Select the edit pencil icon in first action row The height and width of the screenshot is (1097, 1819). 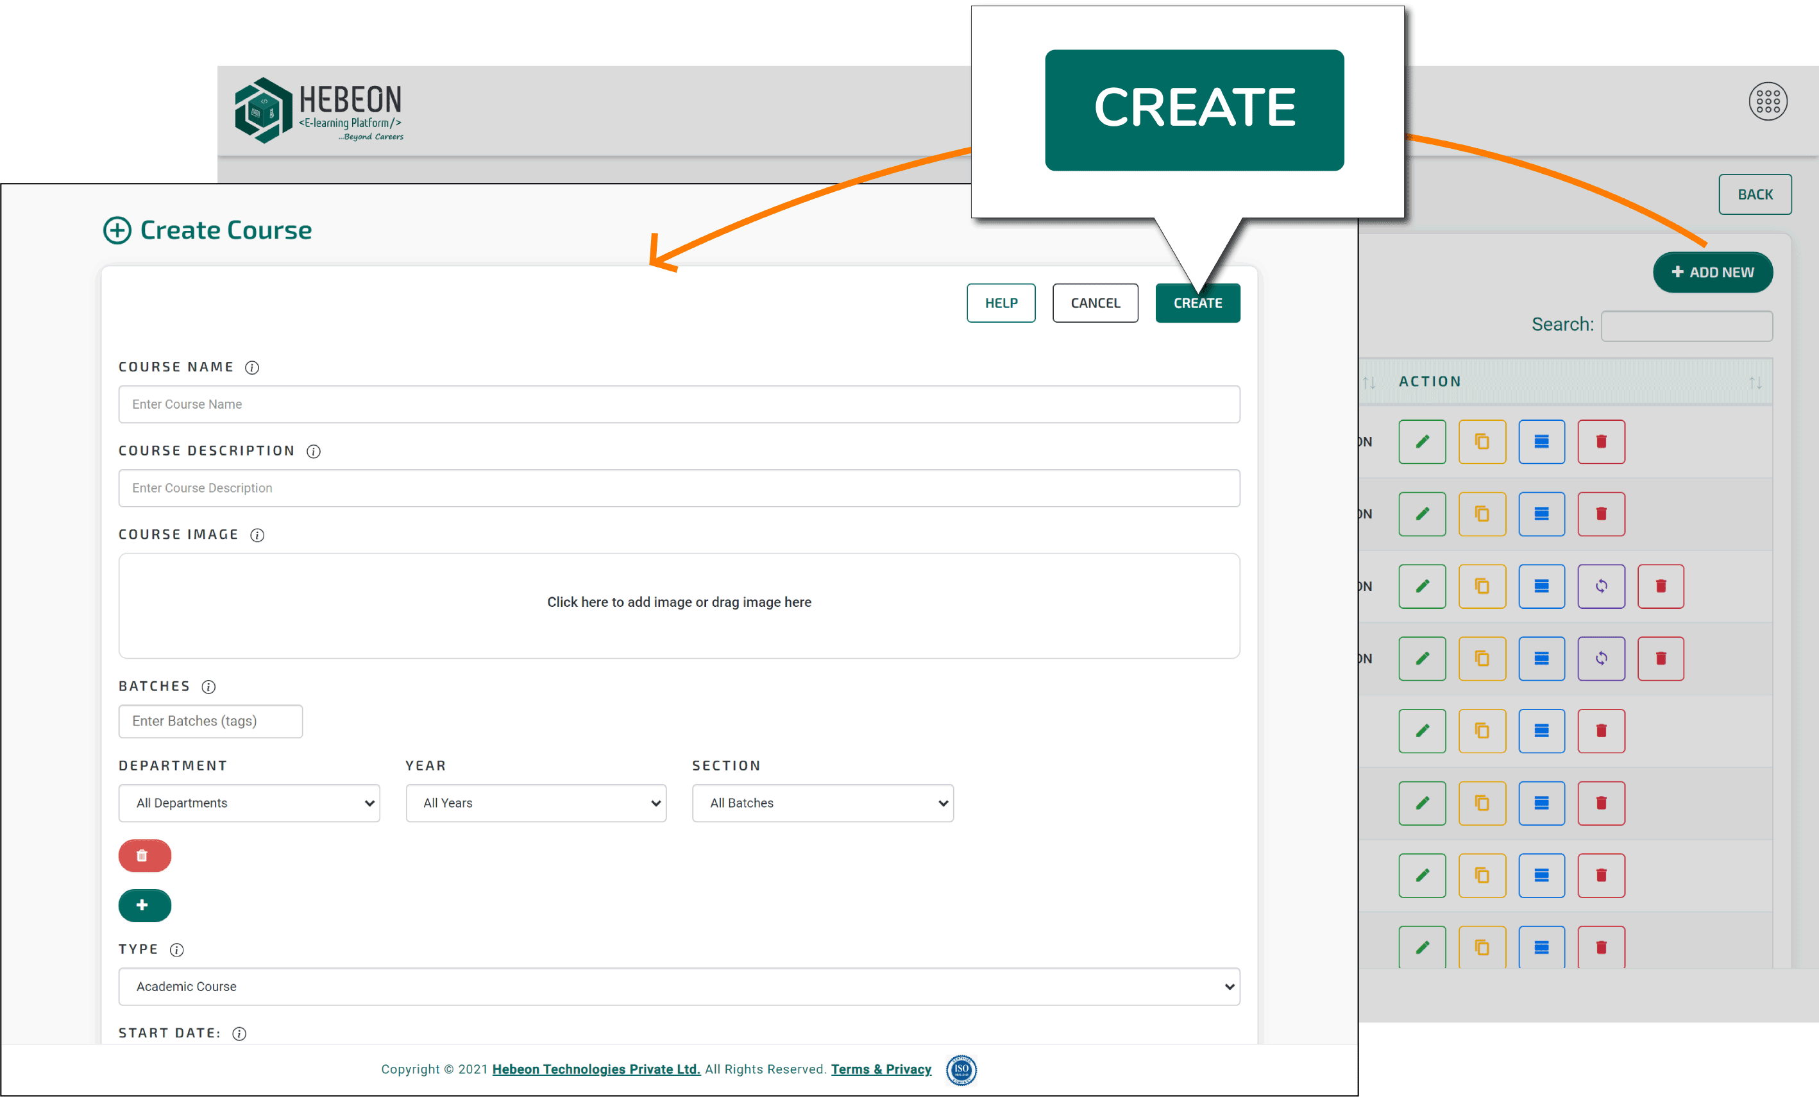pyautogui.click(x=1421, y=441)
